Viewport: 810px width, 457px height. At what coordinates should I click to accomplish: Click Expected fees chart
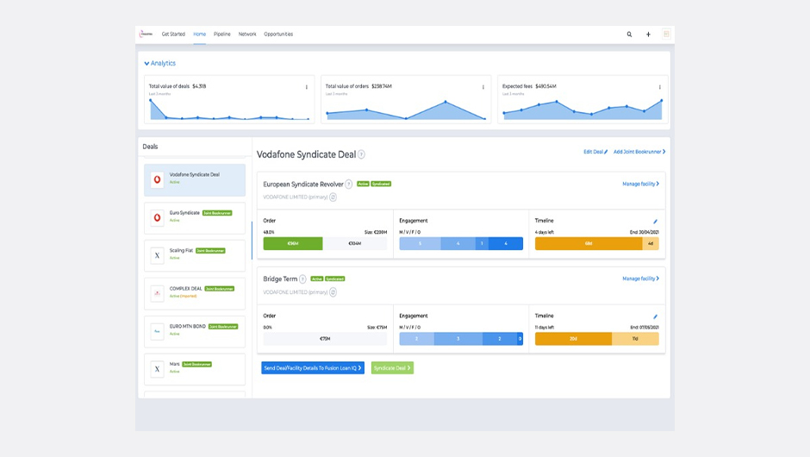click(583, 110)
